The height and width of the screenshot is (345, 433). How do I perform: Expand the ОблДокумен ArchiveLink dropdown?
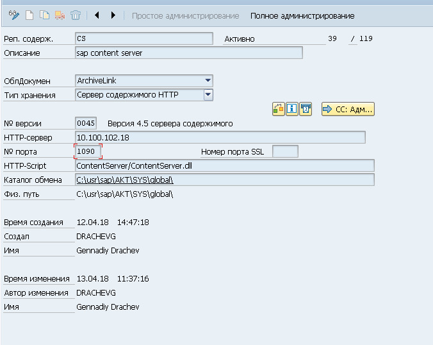[208, 81]
